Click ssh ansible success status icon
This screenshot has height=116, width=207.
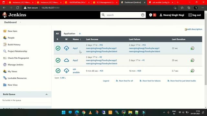click(58, 71)
